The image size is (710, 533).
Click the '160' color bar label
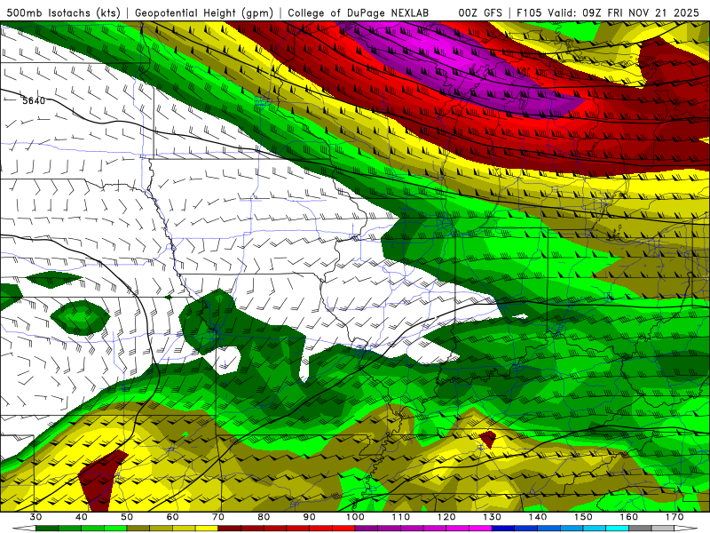[x=629, y=517]
